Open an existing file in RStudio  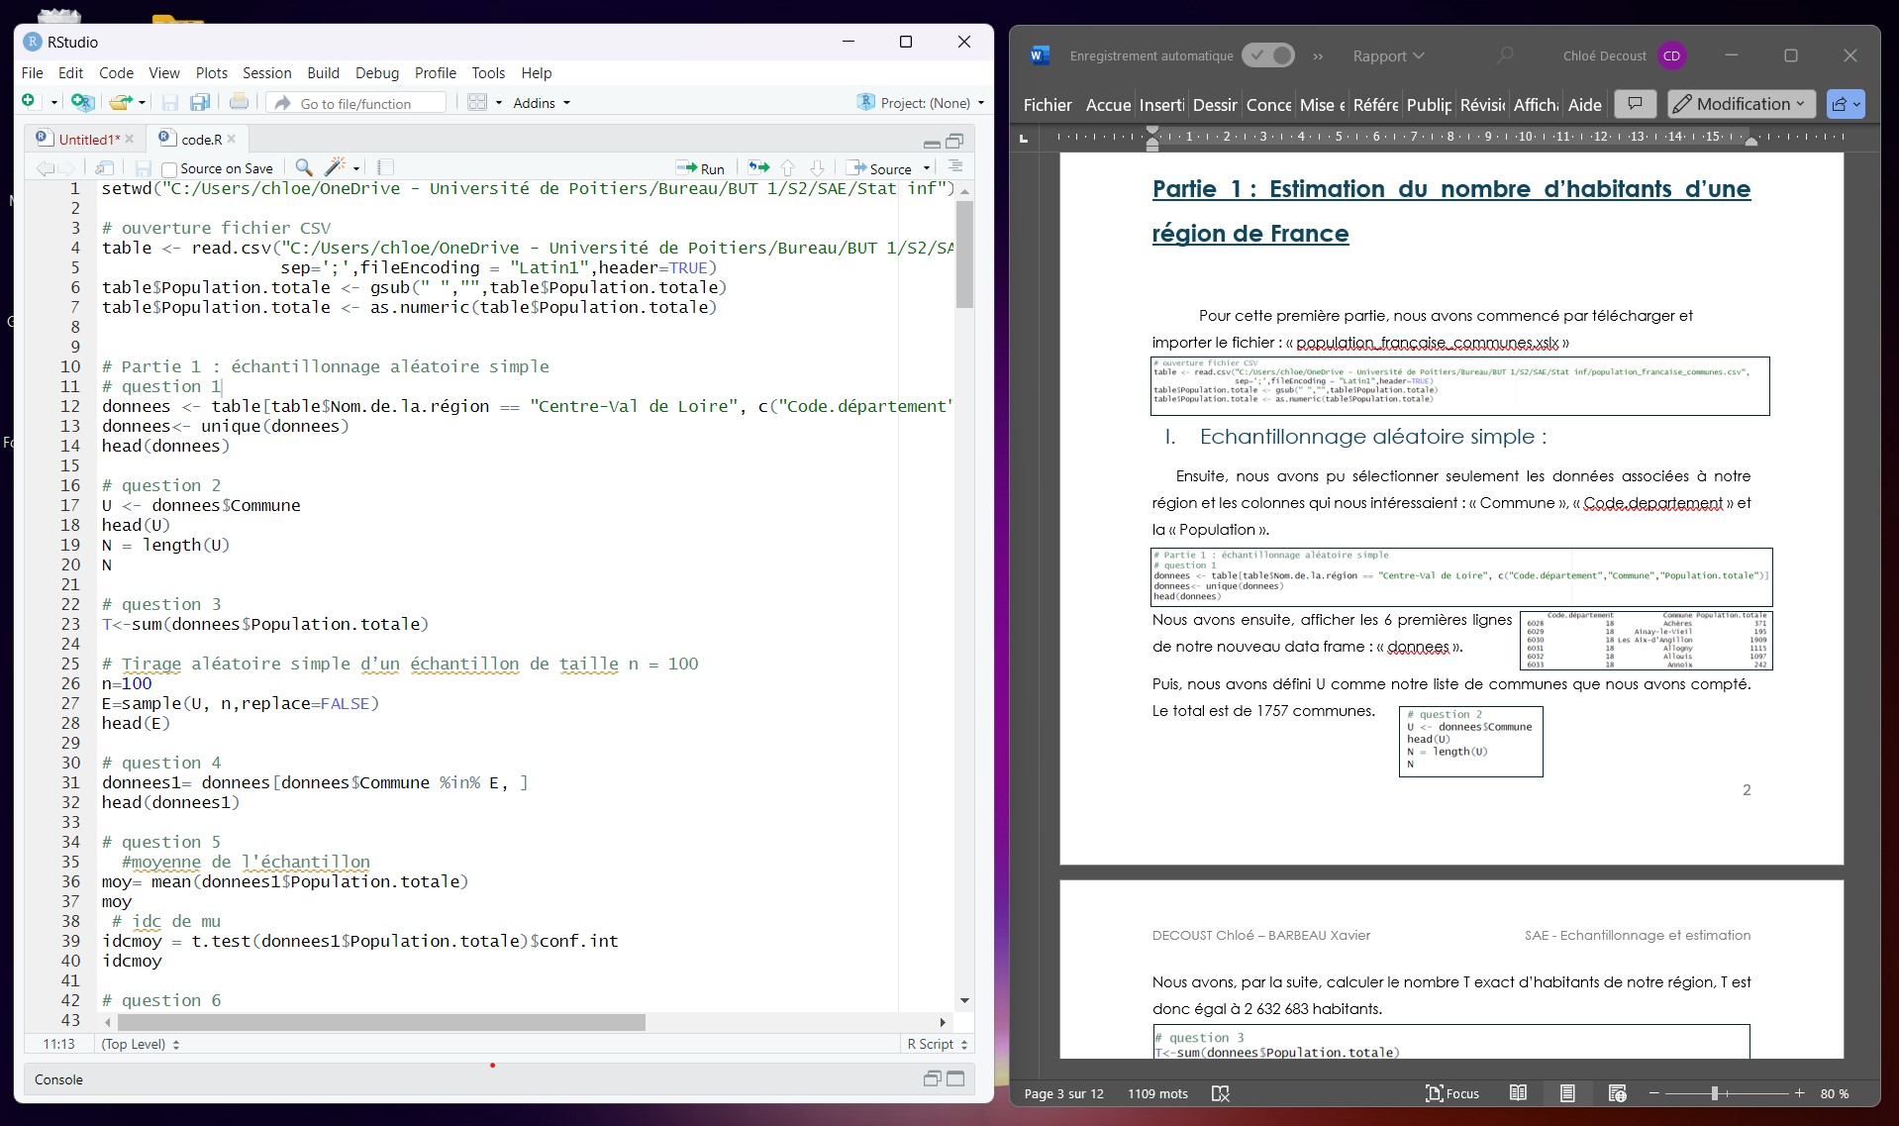point(121,102)
